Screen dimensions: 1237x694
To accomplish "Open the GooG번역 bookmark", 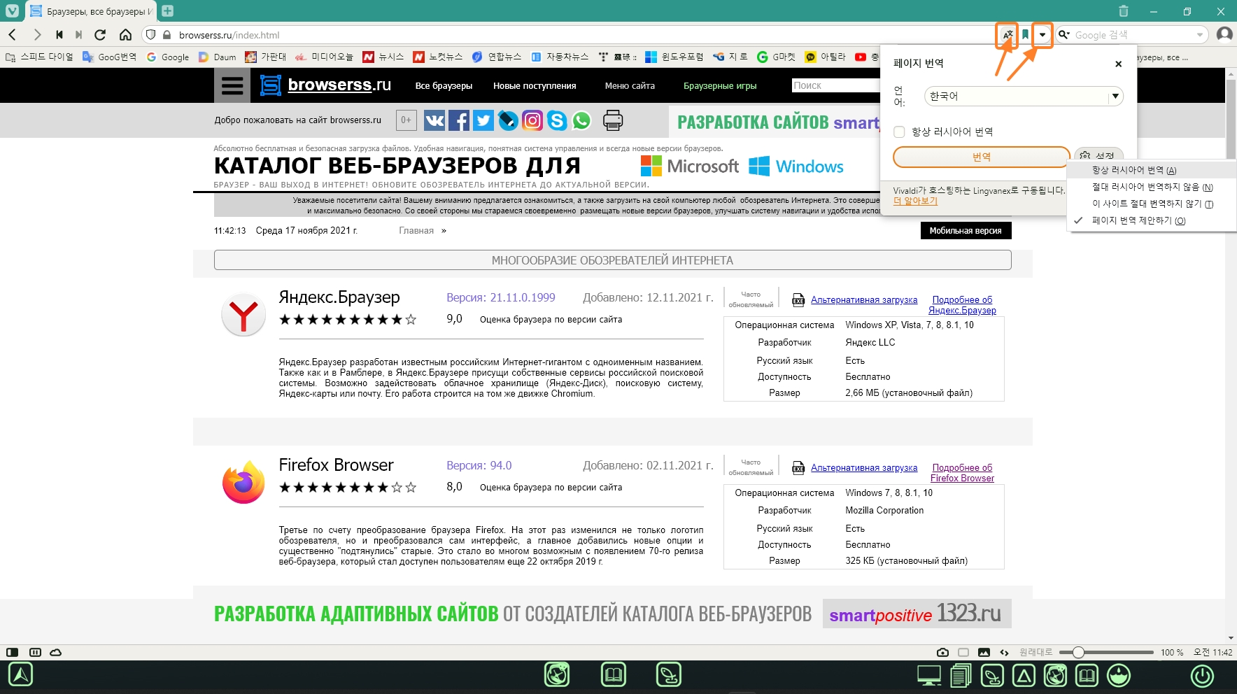I will [109, 57].
